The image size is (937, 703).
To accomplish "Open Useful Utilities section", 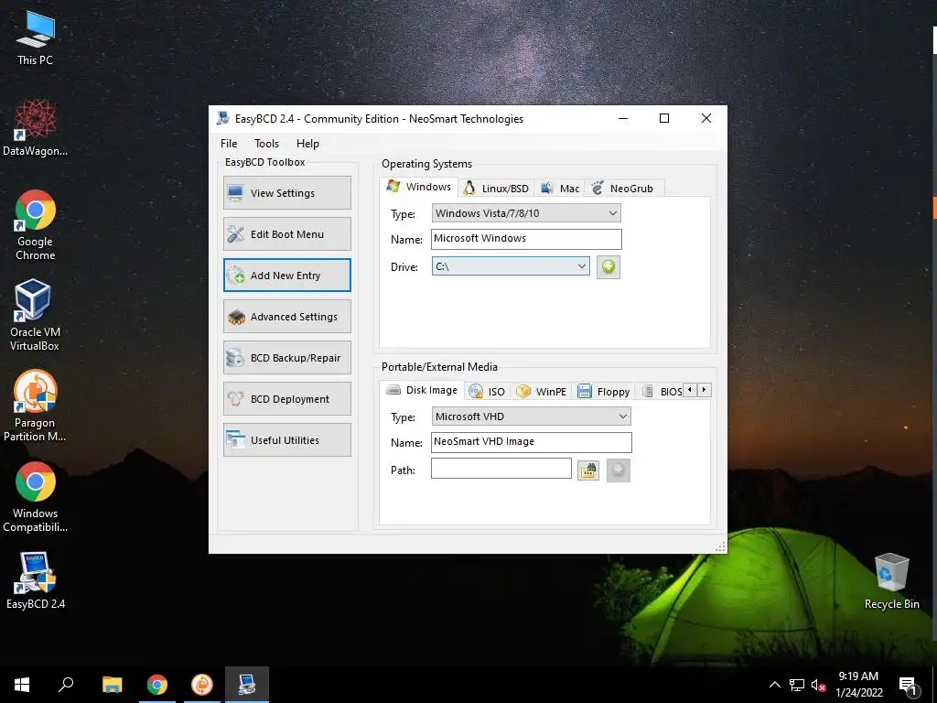I will [x=286, y=440].
